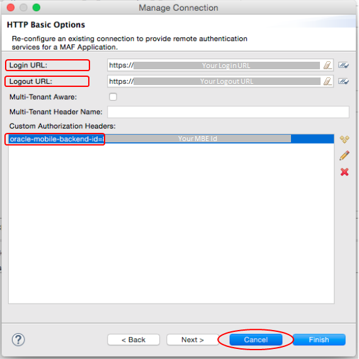Select the oracle-mobile-backend-id header row
Screen dimensions: 359x359
(171, 139)
